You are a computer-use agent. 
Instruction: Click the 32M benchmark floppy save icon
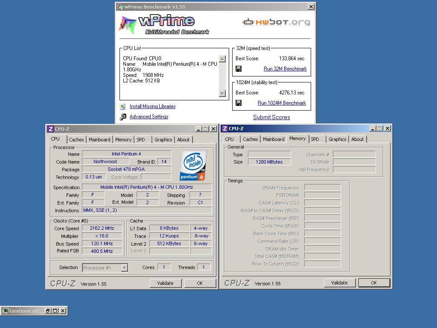click(239, 69)
